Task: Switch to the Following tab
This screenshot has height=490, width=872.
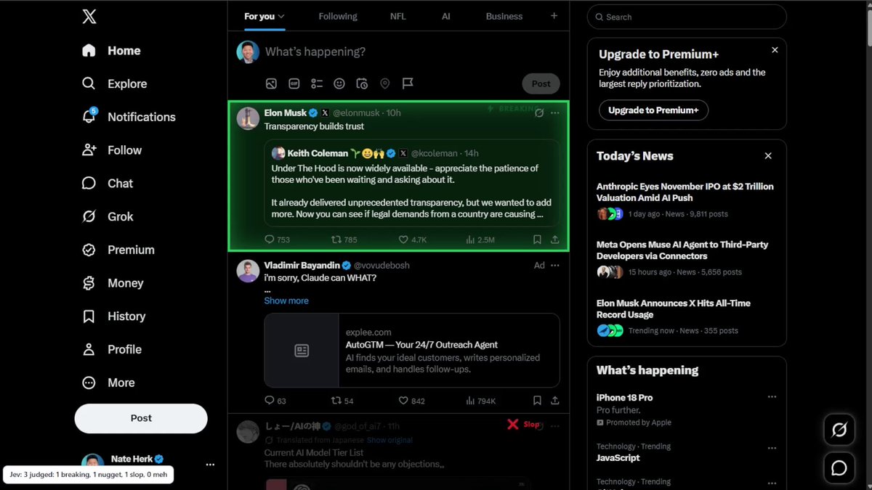Action: [338, 16]
